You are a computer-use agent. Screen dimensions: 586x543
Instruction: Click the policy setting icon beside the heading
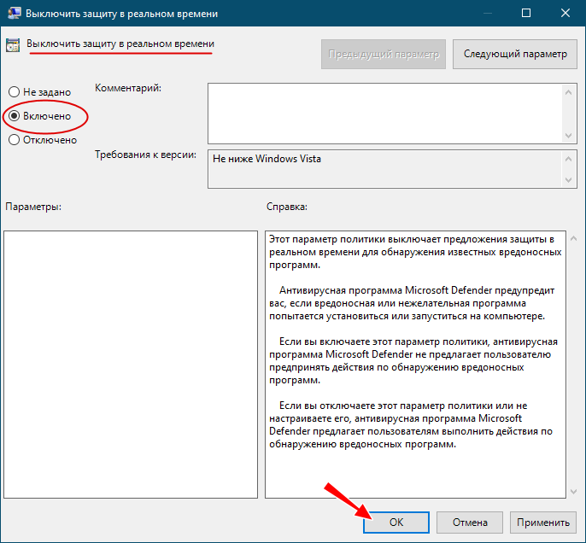(13, 44)
